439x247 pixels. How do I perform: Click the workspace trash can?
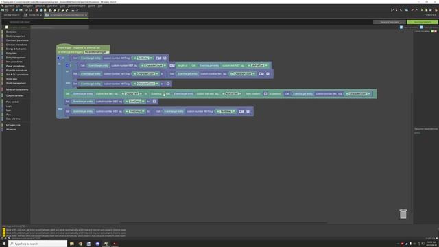pyautogui.click(x=403, y=213)
